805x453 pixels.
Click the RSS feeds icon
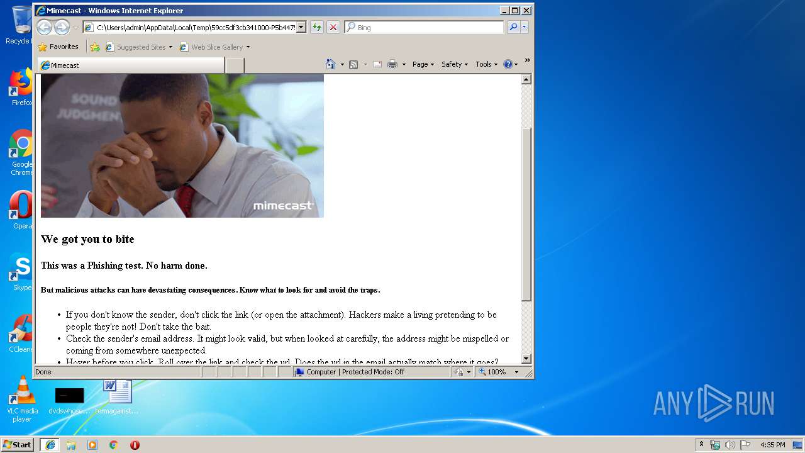pyautogui.click(x=353, y=64)
